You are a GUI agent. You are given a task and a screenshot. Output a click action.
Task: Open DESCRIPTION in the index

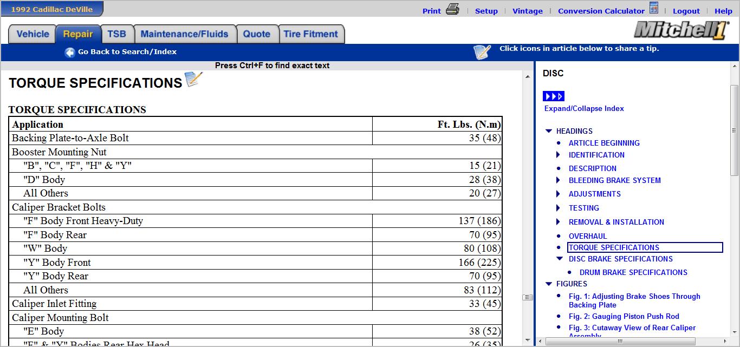[x=593, y=168]
